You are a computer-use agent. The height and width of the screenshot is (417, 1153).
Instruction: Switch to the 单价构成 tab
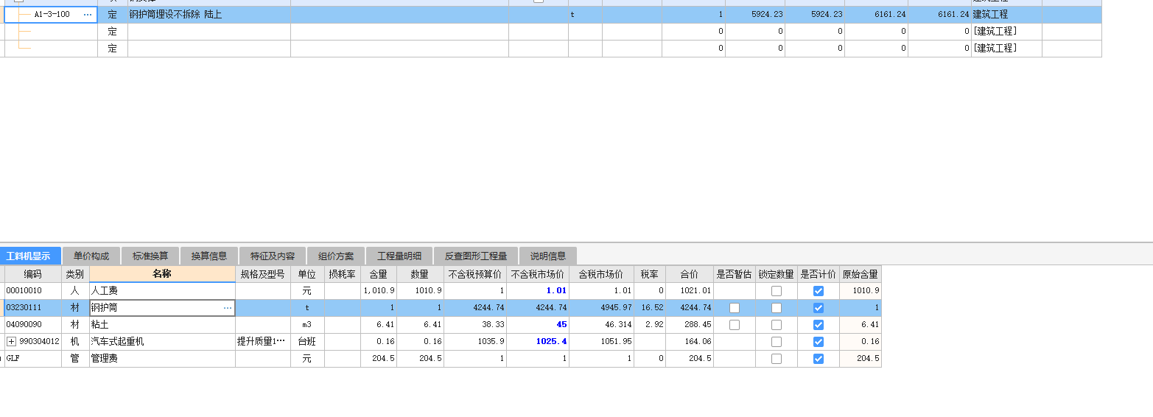click(x=91, y=256)
